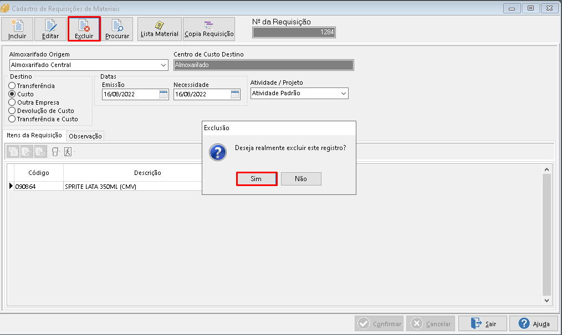Click the running person icon in items toolbar
Viewport: 562px width, 335px height.
point(68,152)
